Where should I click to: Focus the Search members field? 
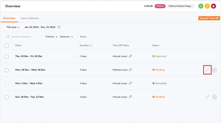tap(22, 37)
